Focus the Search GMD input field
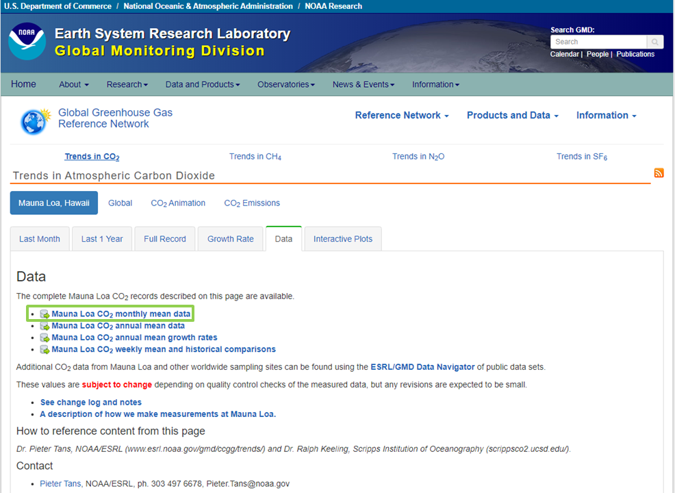The height and width of the screenshot is (493, 675). coord(598,42)
